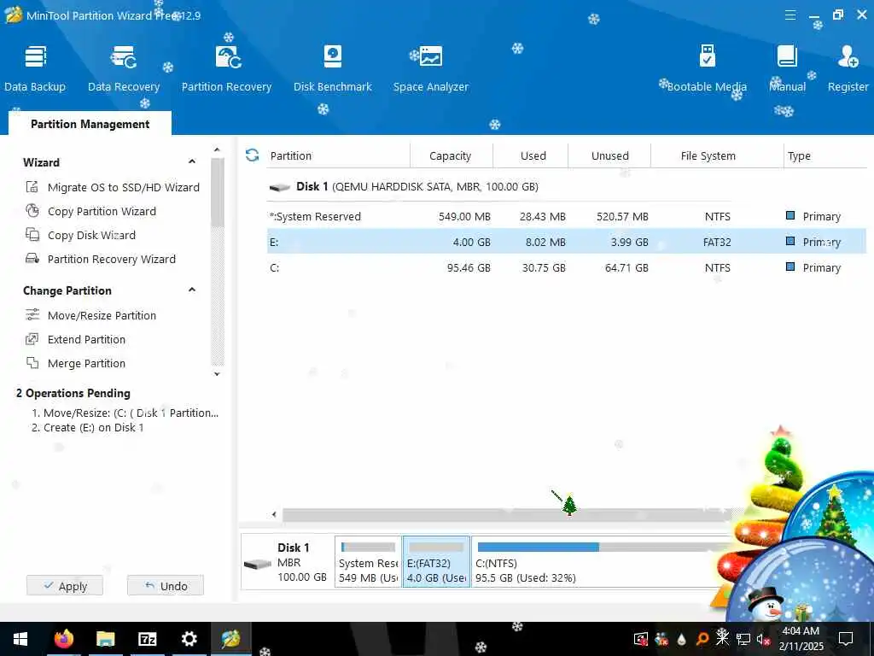Screen dimensions: 874x656
Task: Select System Reserved block in disk map
Action: (368, 562)
